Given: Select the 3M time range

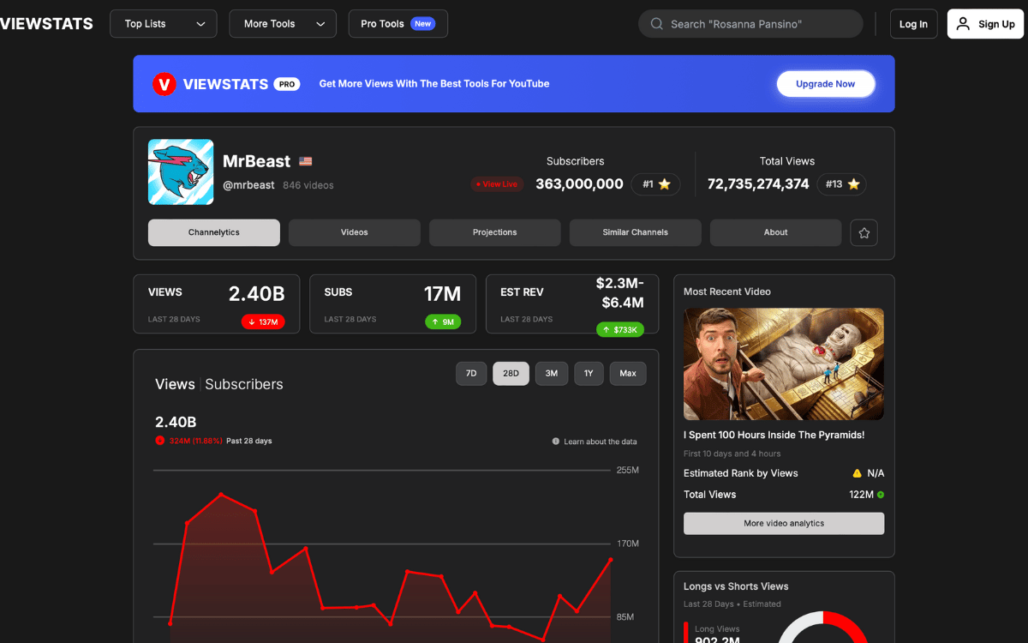Looking at the screenshot, I should [552, 374].
